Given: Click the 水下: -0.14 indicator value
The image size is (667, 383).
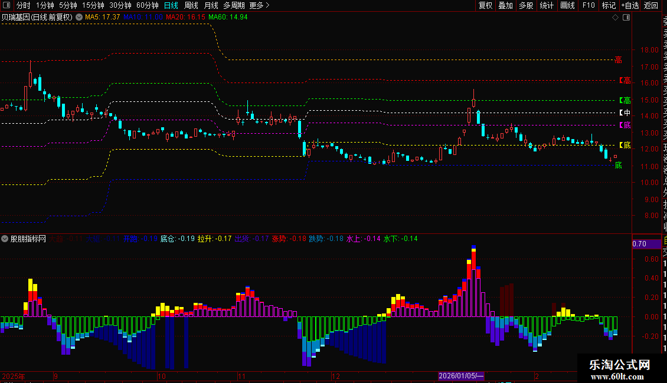Looking at the screenshot, I should pyautogui.click(x=401, y=239).
